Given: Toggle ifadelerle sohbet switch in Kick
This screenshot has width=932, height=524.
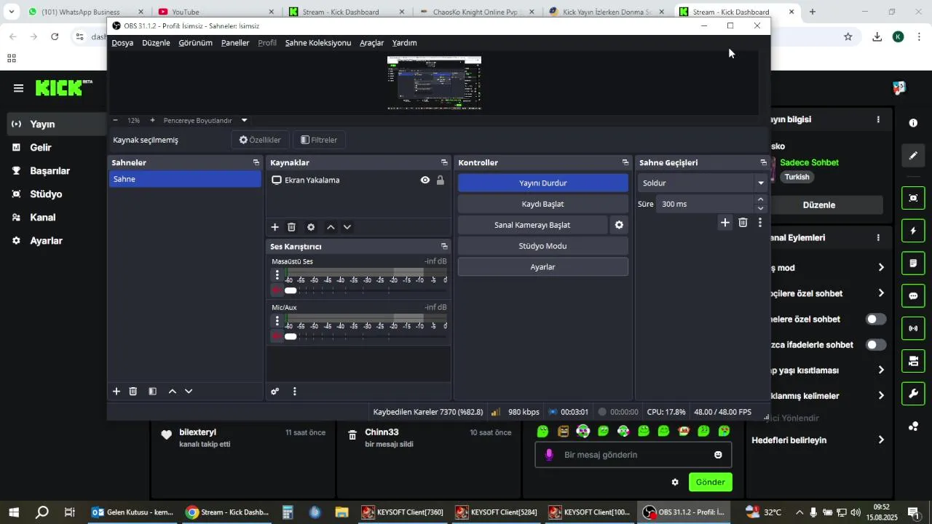Looking at the screenshot, I should click(x=876, y=345).
